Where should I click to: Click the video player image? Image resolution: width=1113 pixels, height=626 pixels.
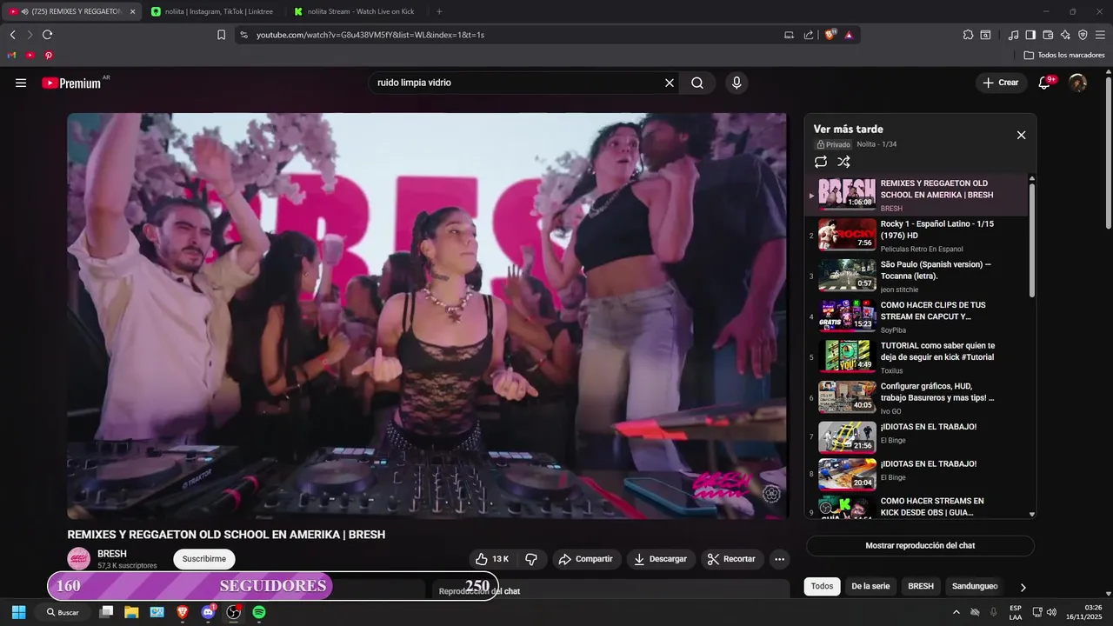427,316
